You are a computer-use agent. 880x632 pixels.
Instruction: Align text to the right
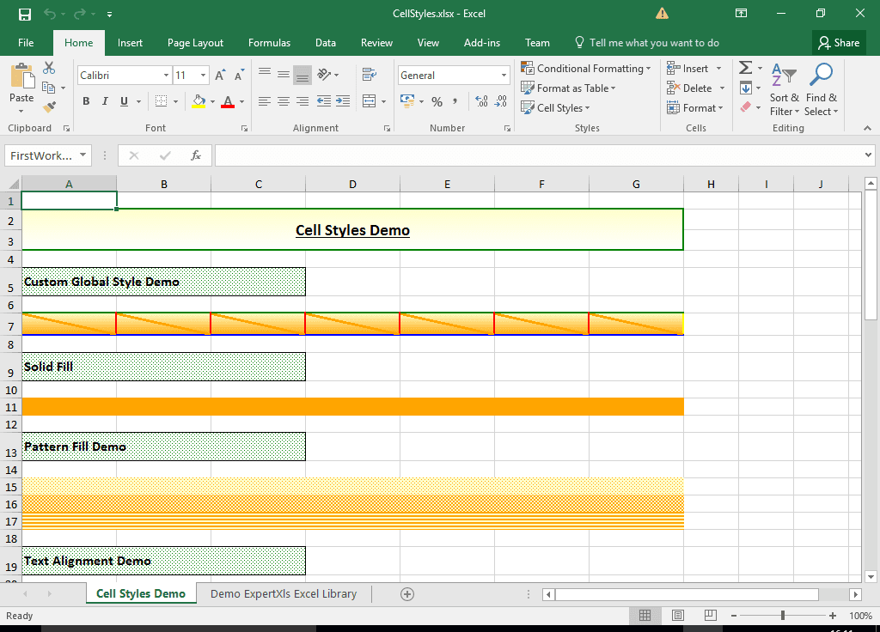302,101
